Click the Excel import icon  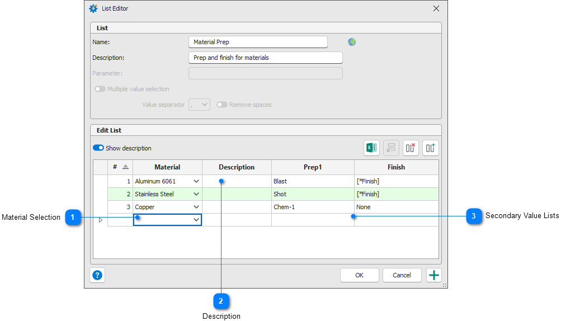point(371,148)
